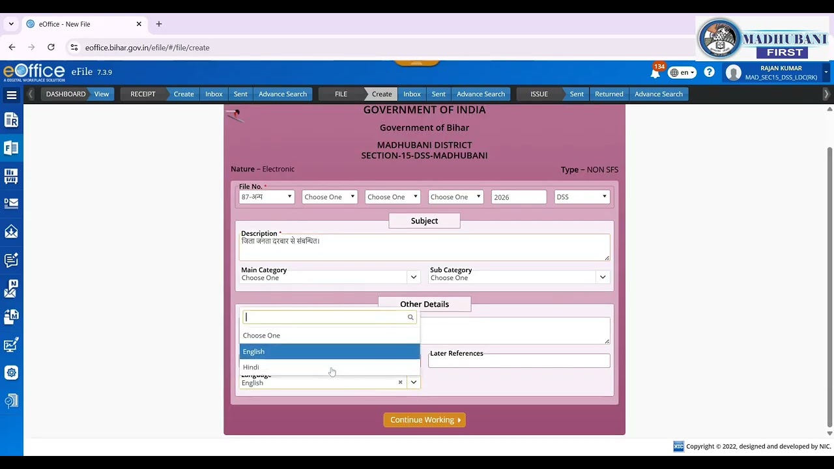The image size is (834, 469).
Task: Select English in the language list
Action: pyautogui.click(x=330, y=352)
